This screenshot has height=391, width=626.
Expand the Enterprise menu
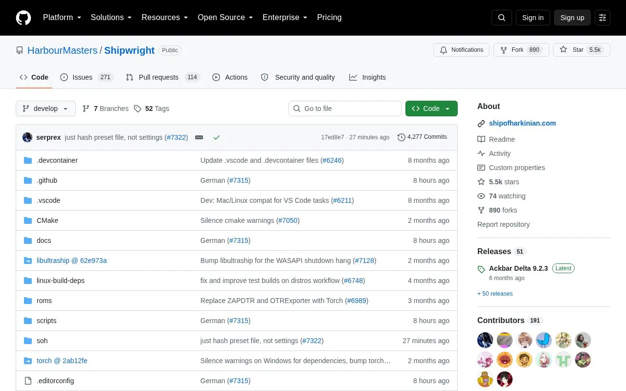(285, 18)
